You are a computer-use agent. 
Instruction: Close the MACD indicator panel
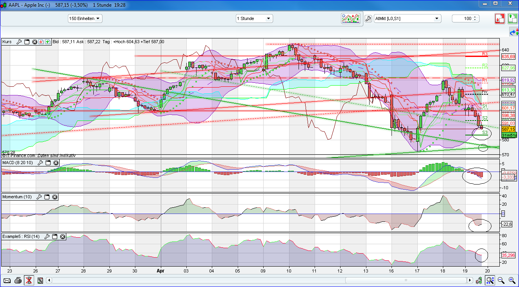(55, 162)
